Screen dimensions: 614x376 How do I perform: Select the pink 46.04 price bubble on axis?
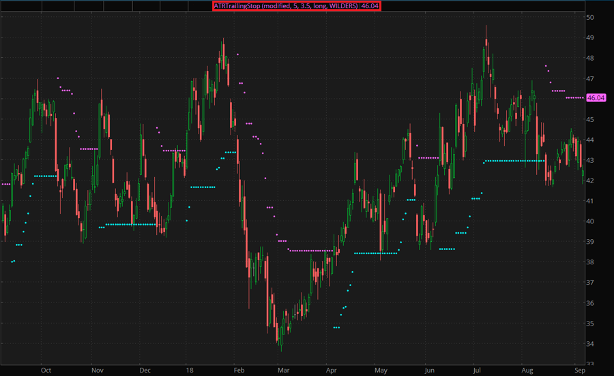click(x=596, y=98)
